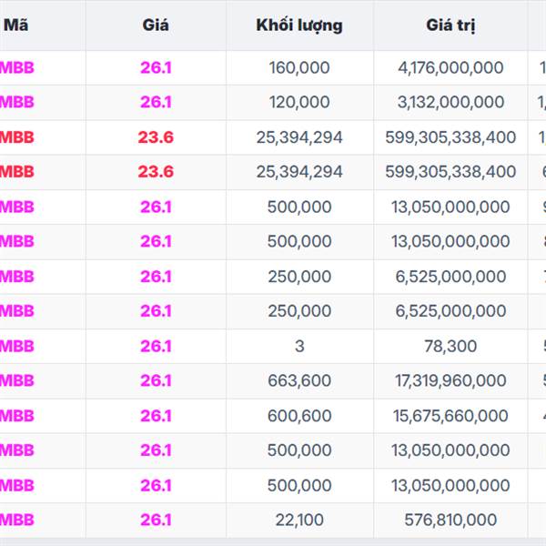Select the 17,319,960,000 value cell
This screenshot has height=546, width=546.
(450, 380)
